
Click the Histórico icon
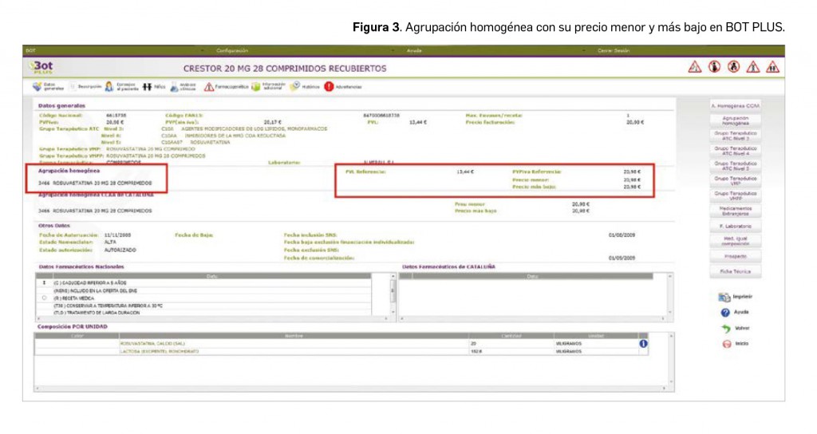pyautogui.click(x=295, y=86)
